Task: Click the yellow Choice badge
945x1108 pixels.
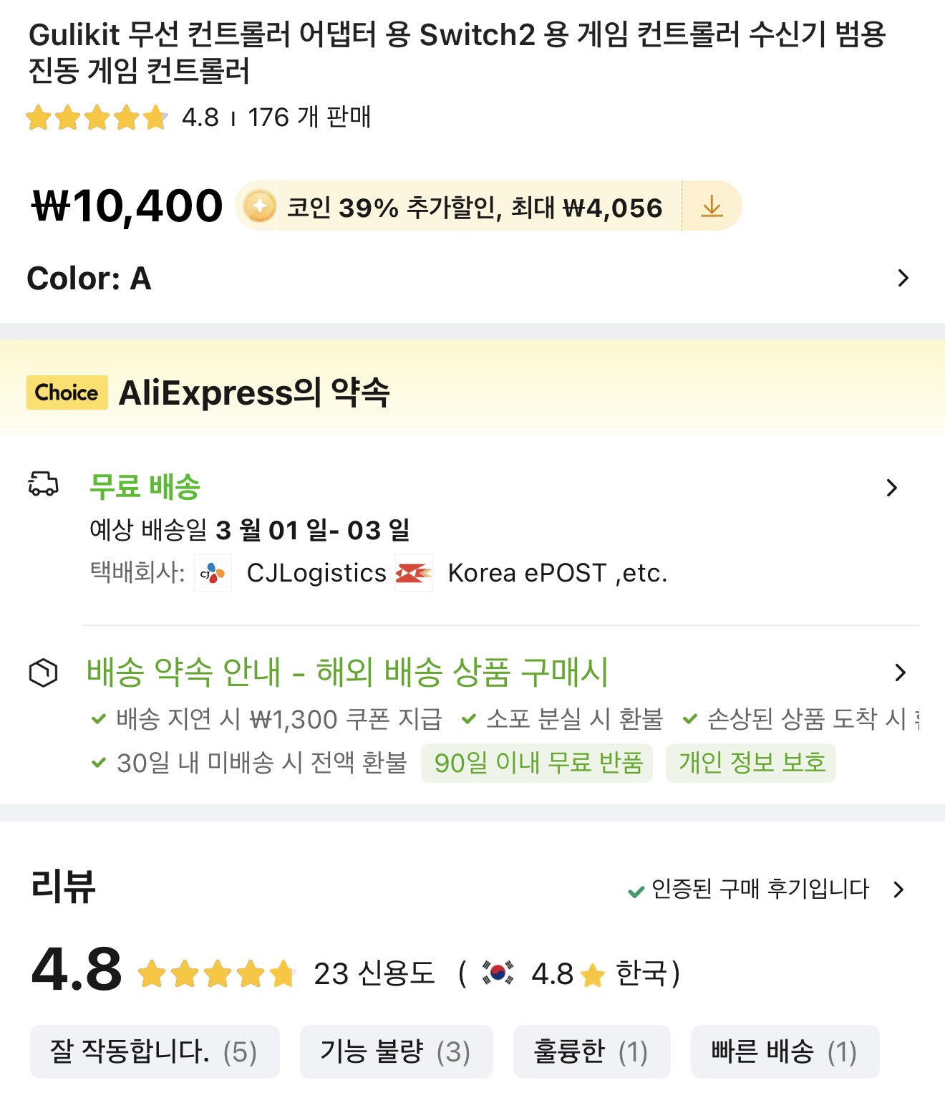Action: (x=67, y=392)
